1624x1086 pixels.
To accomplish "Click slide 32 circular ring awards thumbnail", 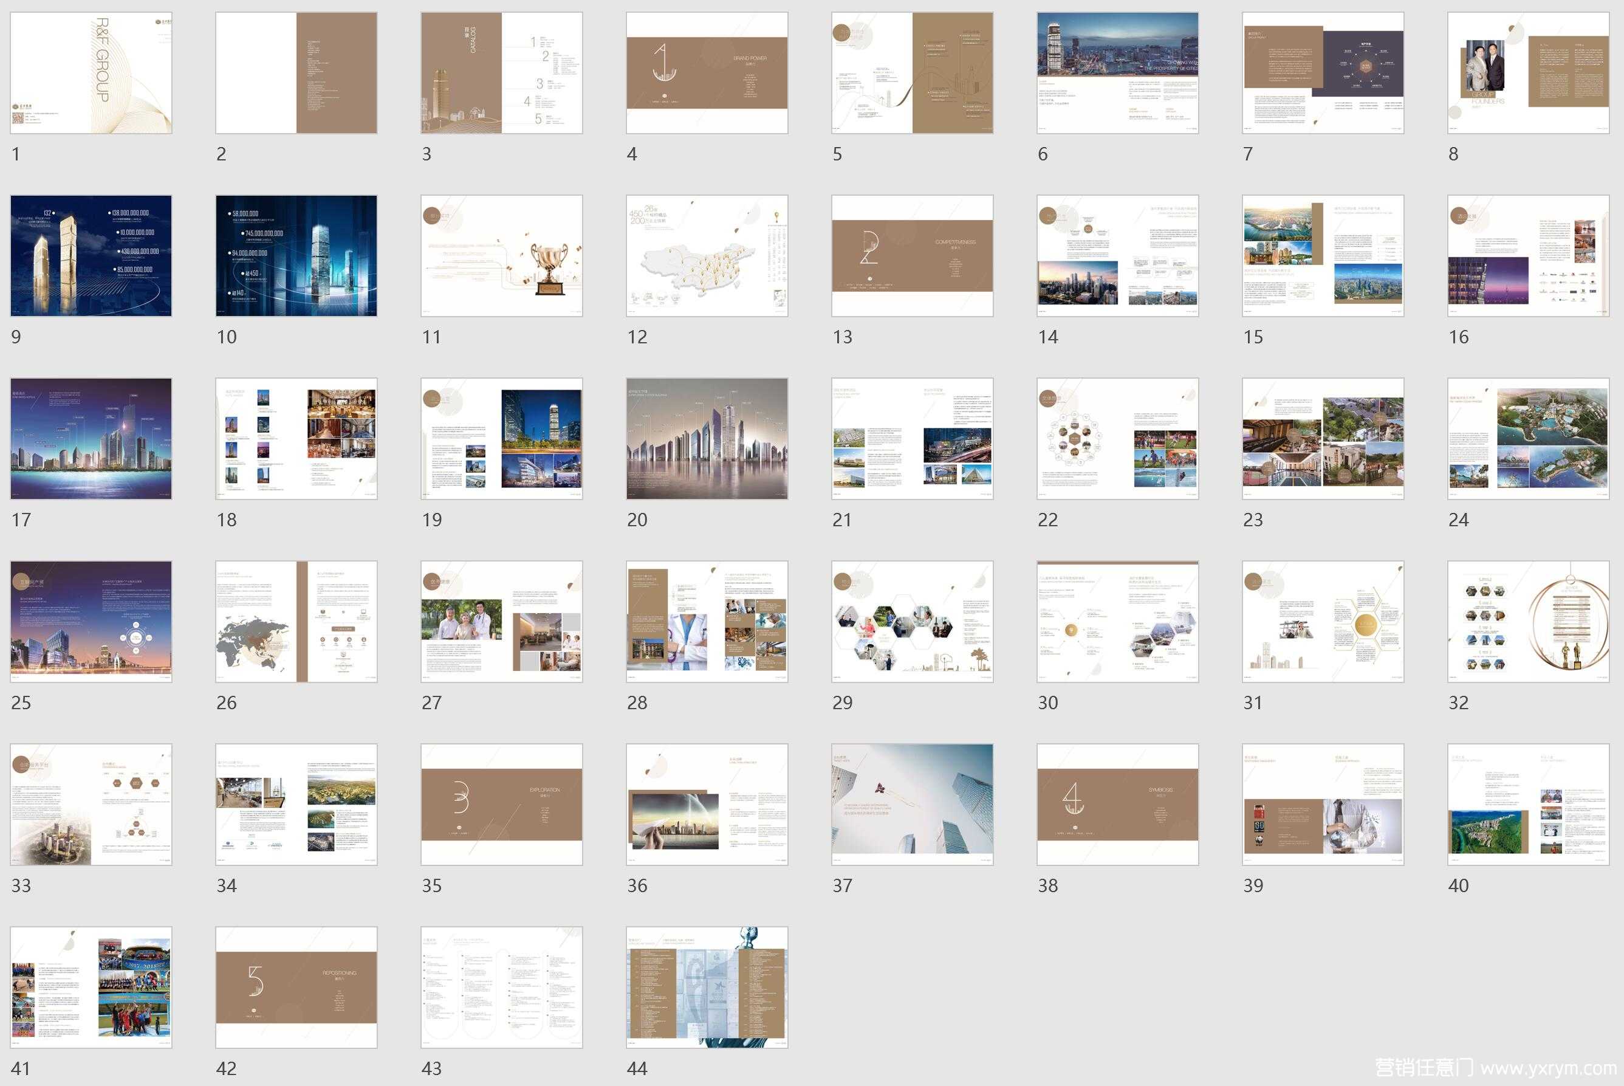I will coord(1528,621).
